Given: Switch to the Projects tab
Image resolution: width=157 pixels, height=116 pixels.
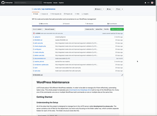Looking at the screenshot, I should [x=68, y=14].
